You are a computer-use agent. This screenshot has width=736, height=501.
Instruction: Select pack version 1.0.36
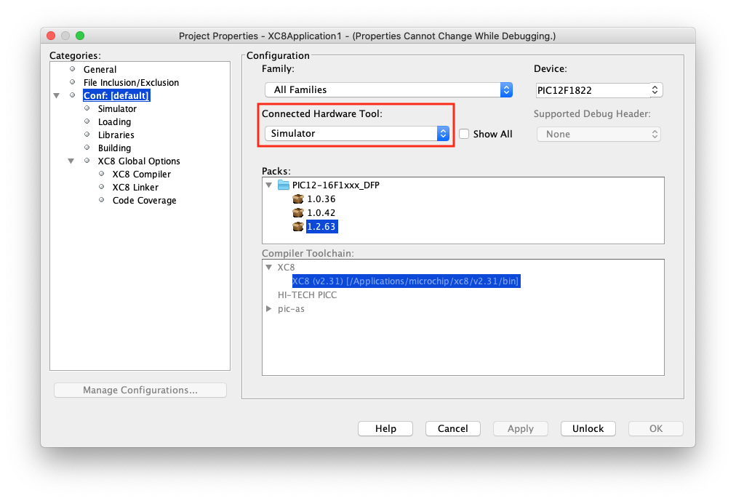[321, 199]
